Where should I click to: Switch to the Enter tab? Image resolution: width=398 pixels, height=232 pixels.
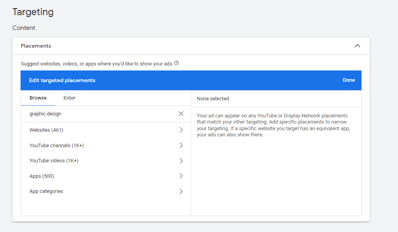click(x=69, y=98)
